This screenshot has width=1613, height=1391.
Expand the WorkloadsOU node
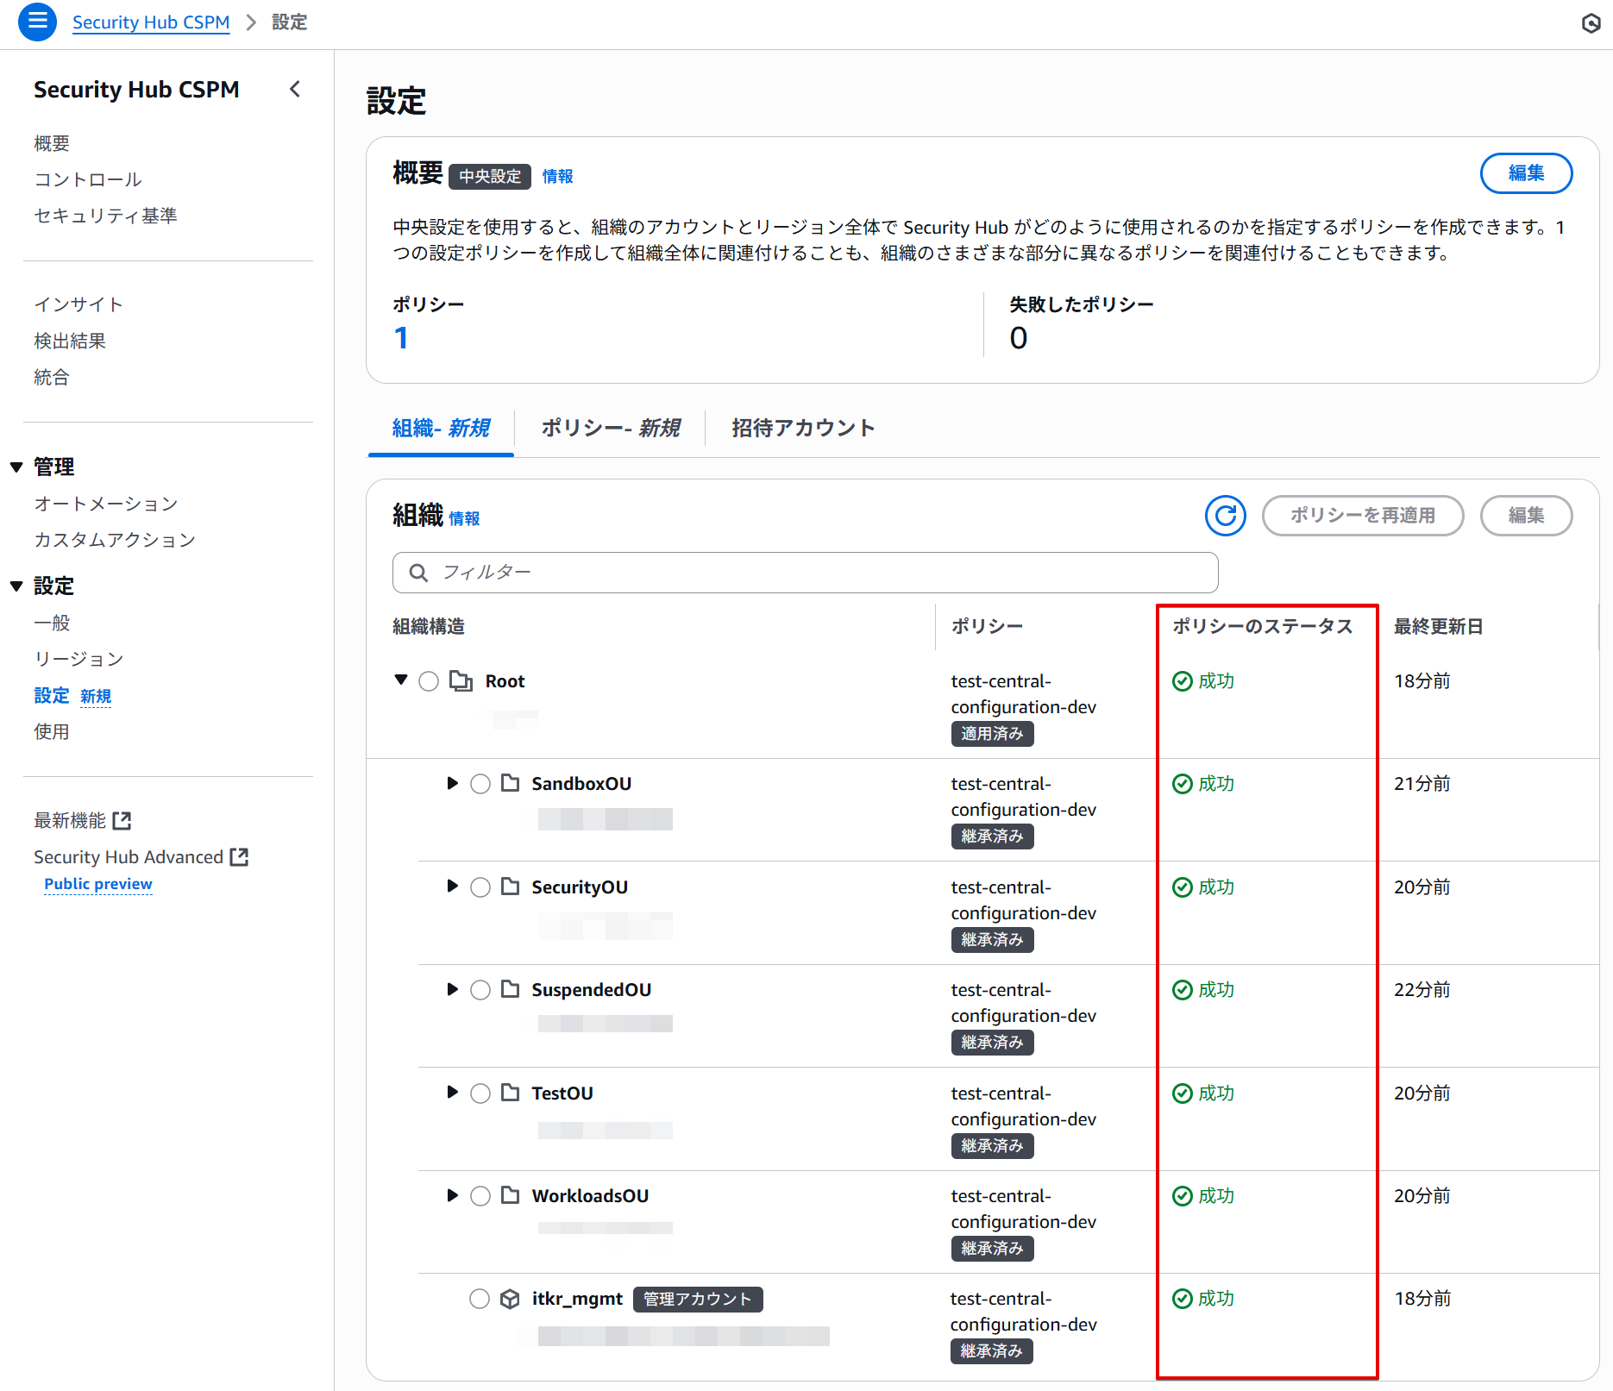[x=452, y=1195]
